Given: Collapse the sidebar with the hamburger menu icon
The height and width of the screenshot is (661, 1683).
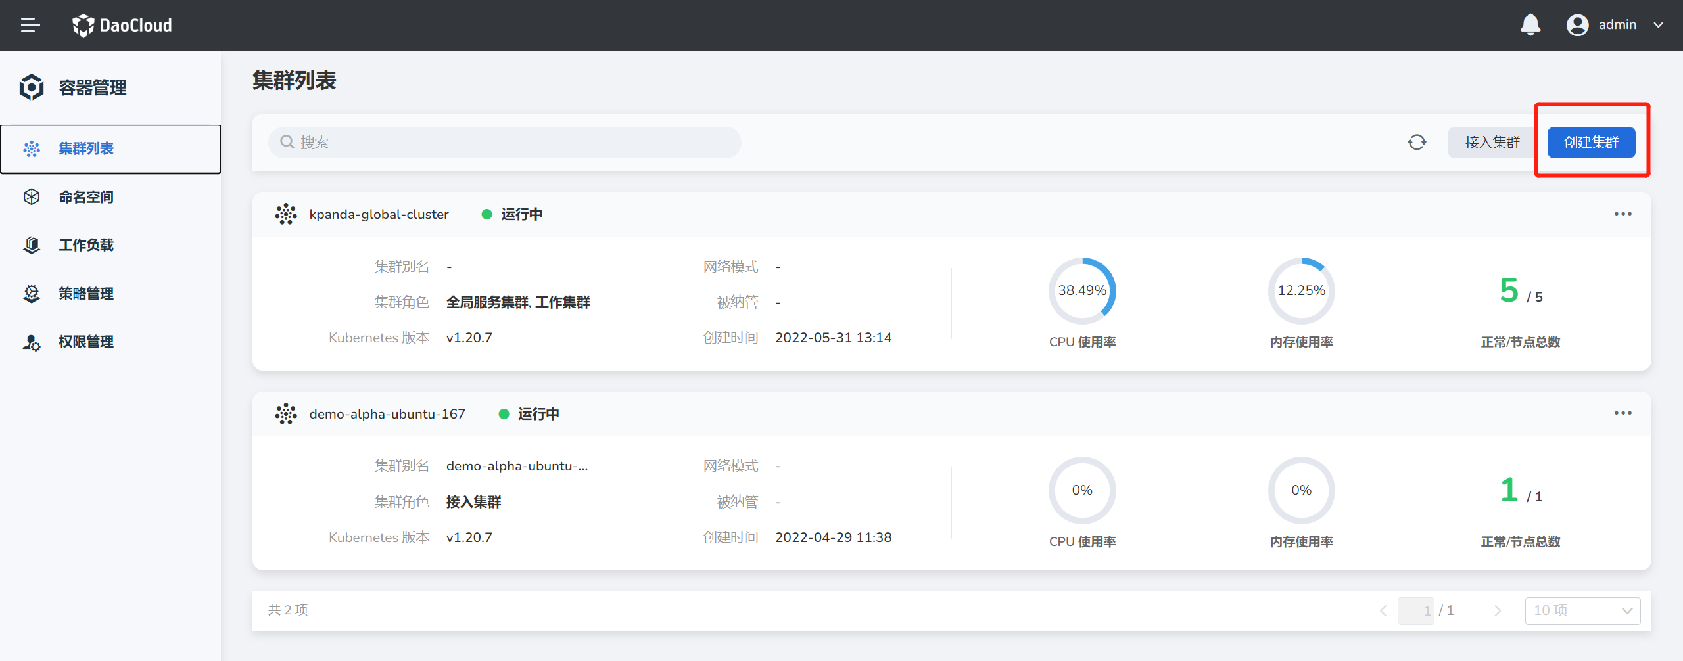Looking at the screenshot, I should [30, 25].
